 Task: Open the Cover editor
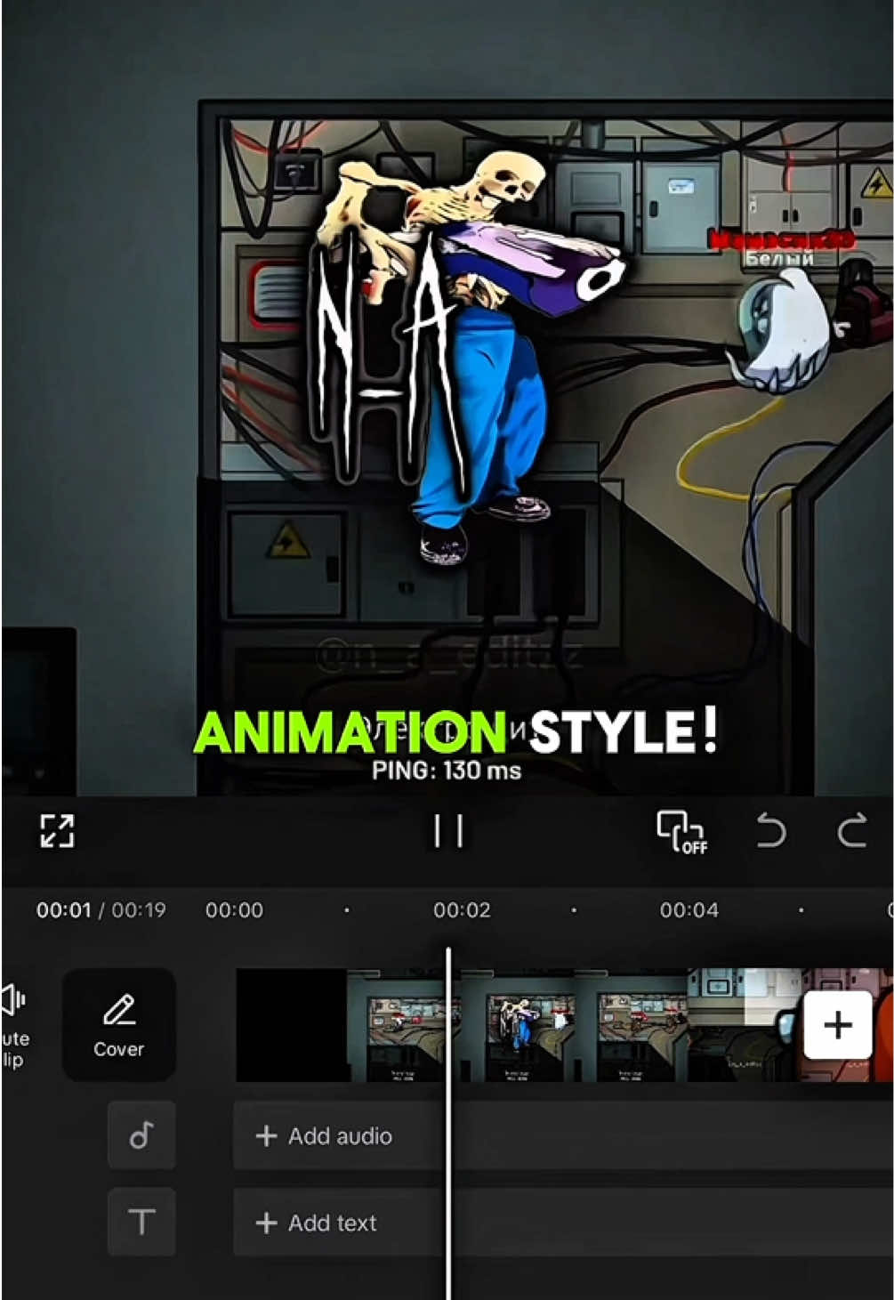(118, 1025)
